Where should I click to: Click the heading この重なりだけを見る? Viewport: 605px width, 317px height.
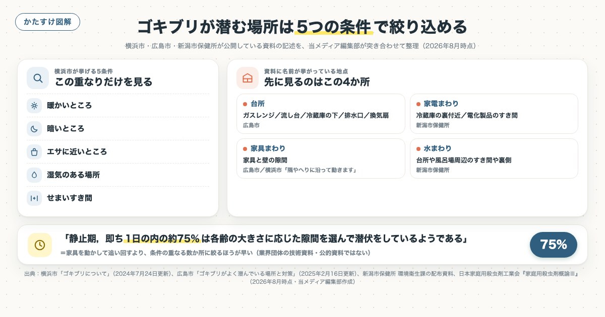(x=104, y=82)
